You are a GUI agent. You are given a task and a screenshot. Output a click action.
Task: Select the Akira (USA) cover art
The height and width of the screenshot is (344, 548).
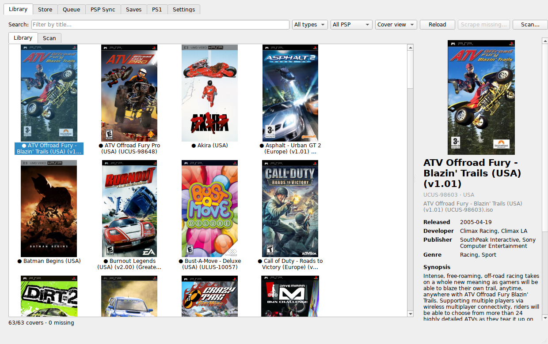click(x=209, y=93)
